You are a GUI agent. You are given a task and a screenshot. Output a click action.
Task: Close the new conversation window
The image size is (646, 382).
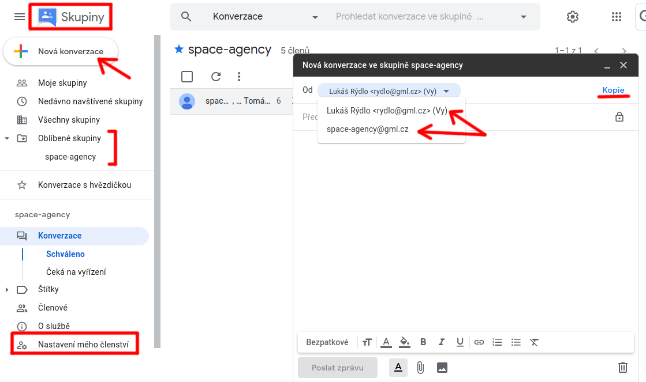(x=623, y=65)
